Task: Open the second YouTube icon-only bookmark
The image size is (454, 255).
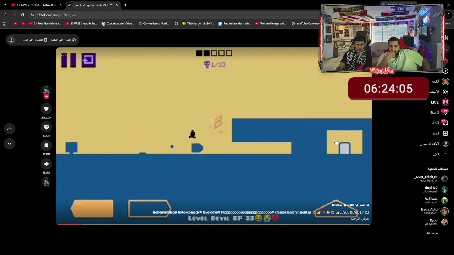Action: [23, 24]
